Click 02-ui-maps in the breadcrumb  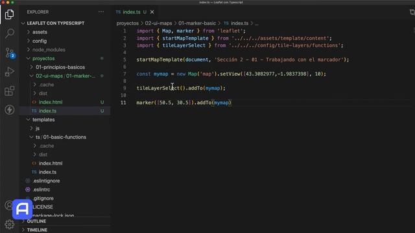point(158,23)
